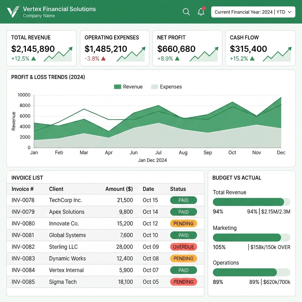Viewport: 302px width, 302px height.
Task: Click the green triangle beside +12.5%
Action: point(34,58)
